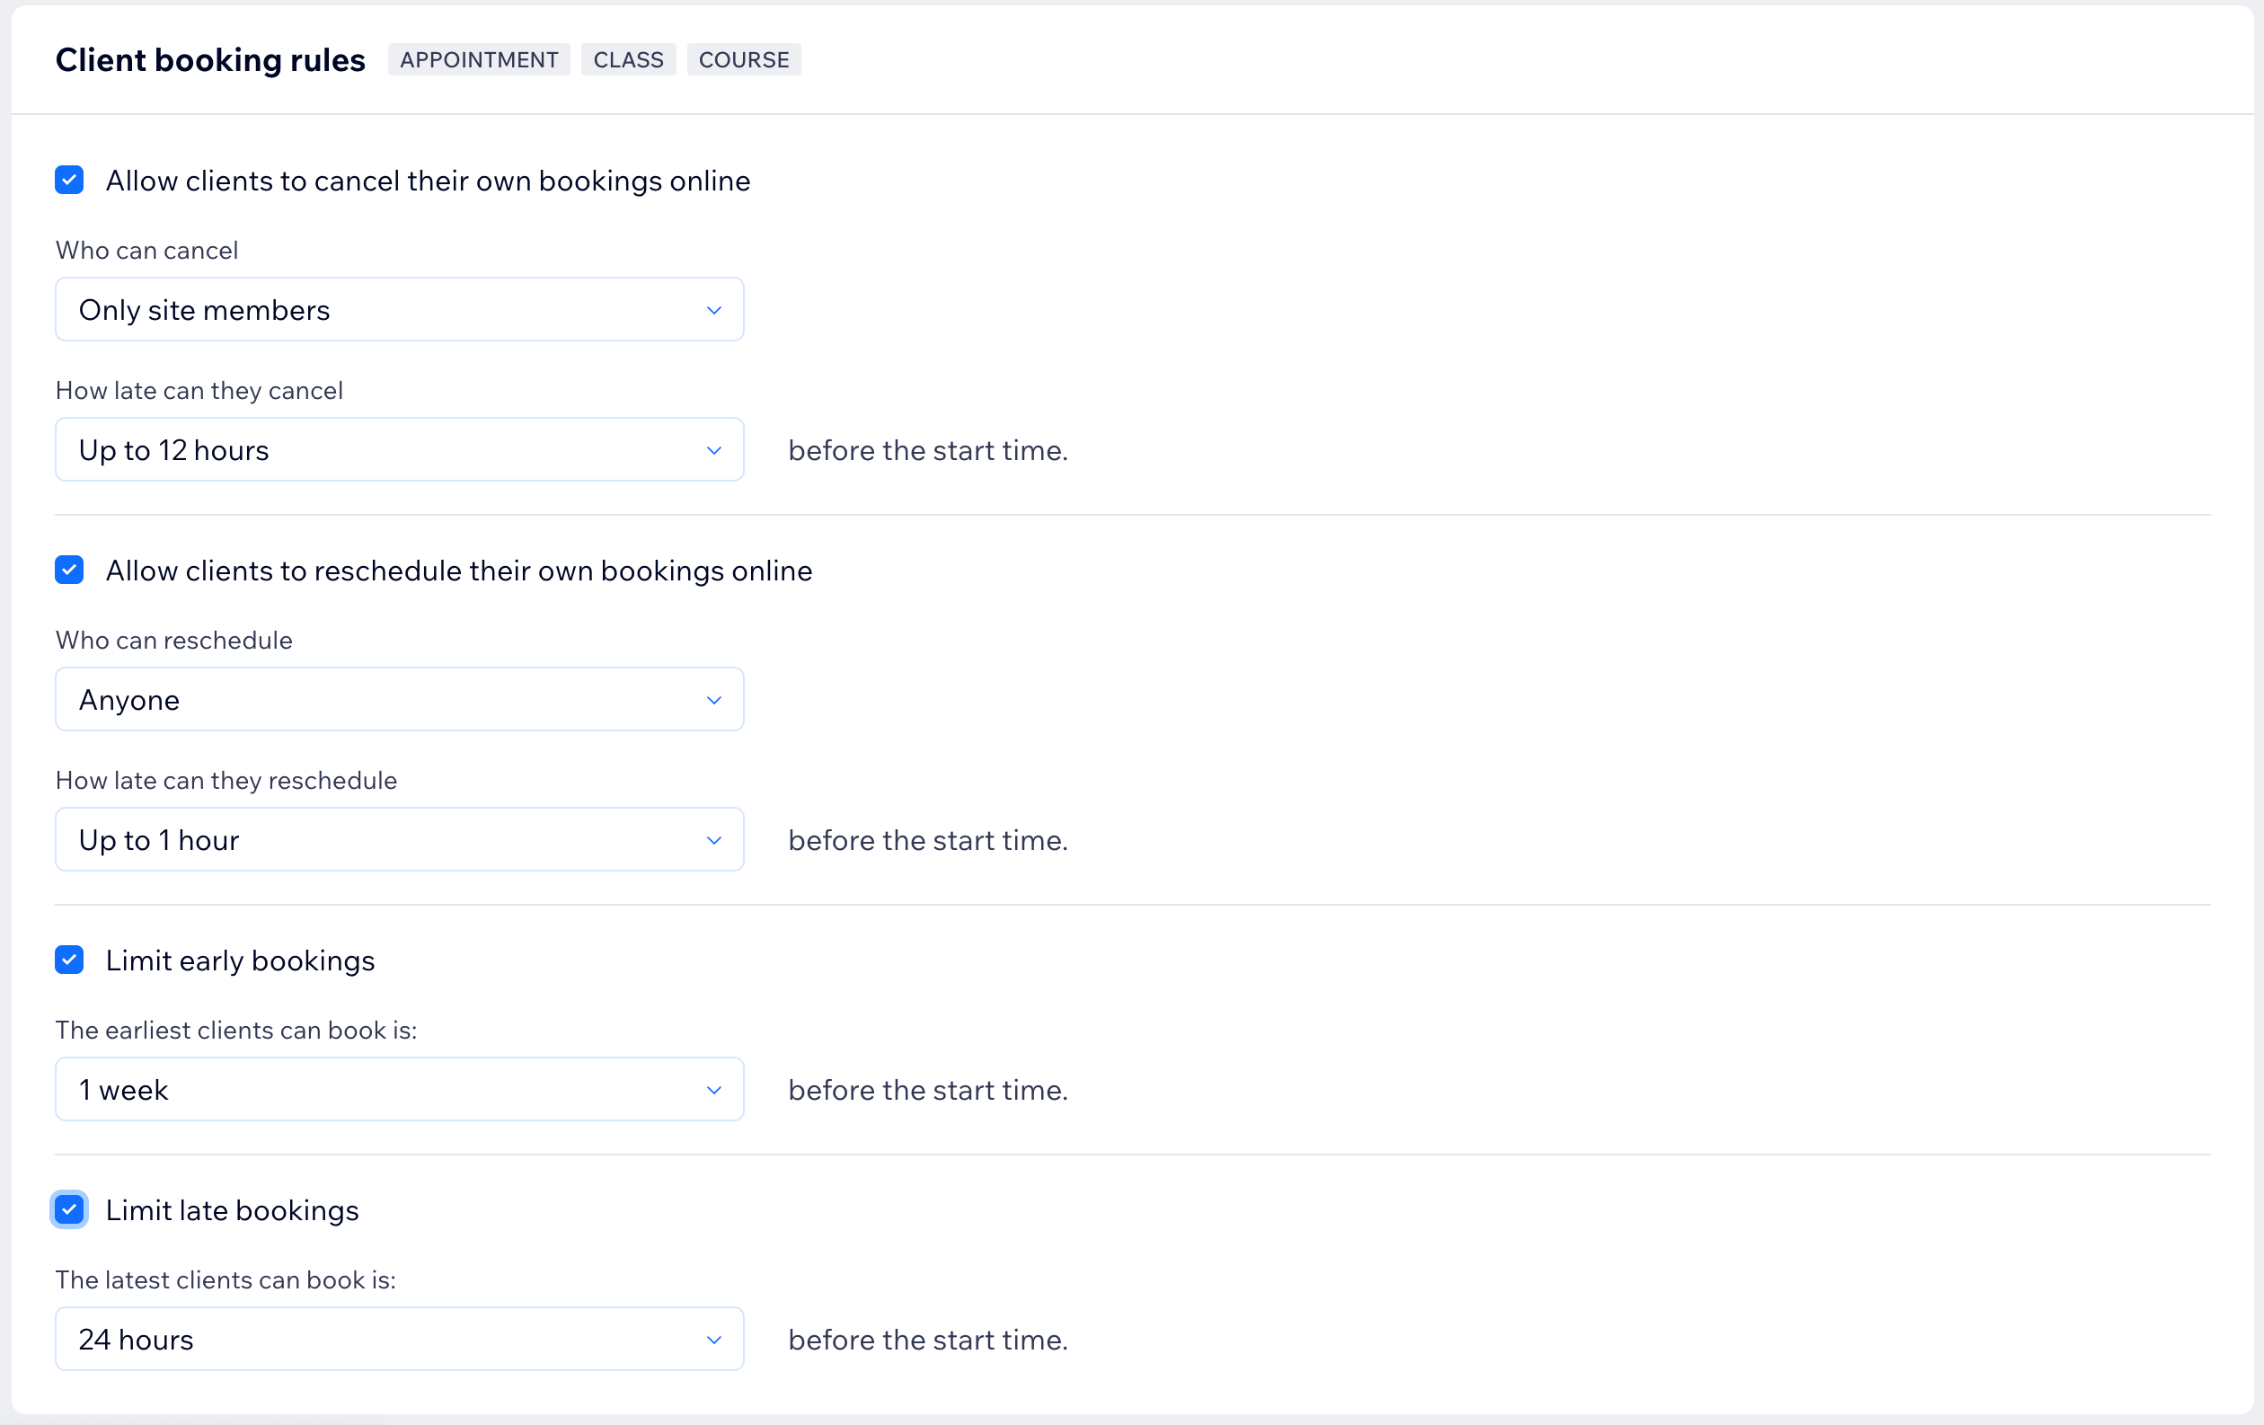Open the latest clients can book dropdown

(x=399, y=1339)
